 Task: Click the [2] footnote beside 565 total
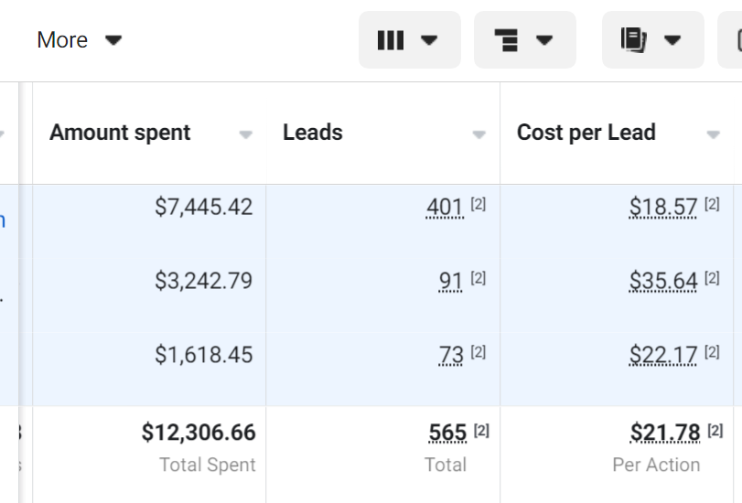coord(480,431)
